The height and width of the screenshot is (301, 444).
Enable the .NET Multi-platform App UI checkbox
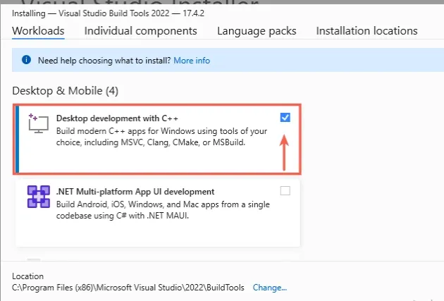(x=285, y=190)
